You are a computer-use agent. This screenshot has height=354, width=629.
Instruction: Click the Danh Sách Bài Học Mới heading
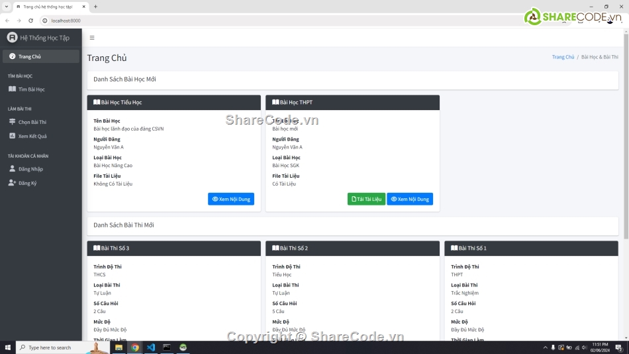pyautogui.click(x=124, y=79)
